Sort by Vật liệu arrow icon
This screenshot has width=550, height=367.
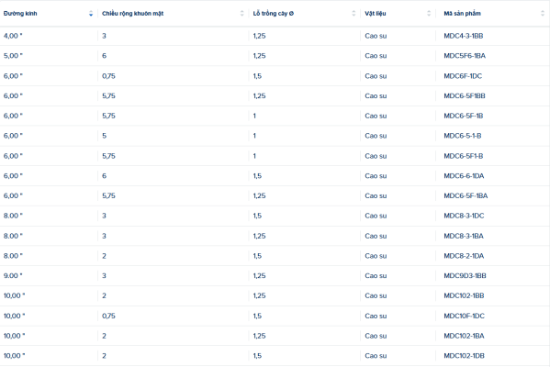pyautogui.click(x=429, y=14)
